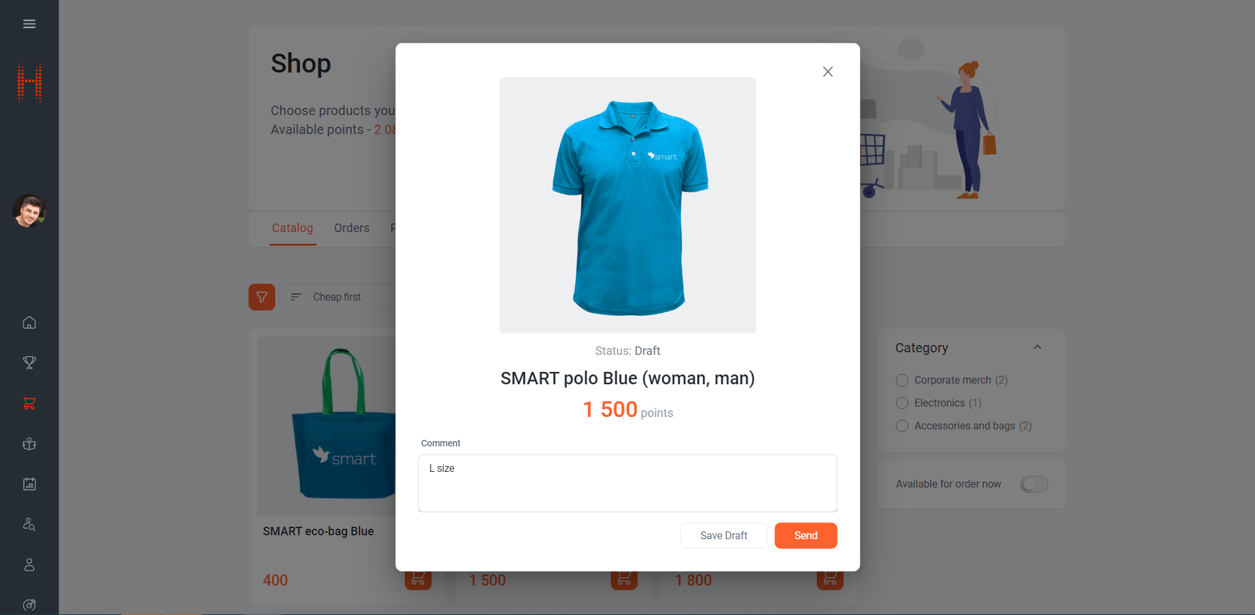
Task: Switch to the Catalog tab
Action: click(x=292, y=228)
